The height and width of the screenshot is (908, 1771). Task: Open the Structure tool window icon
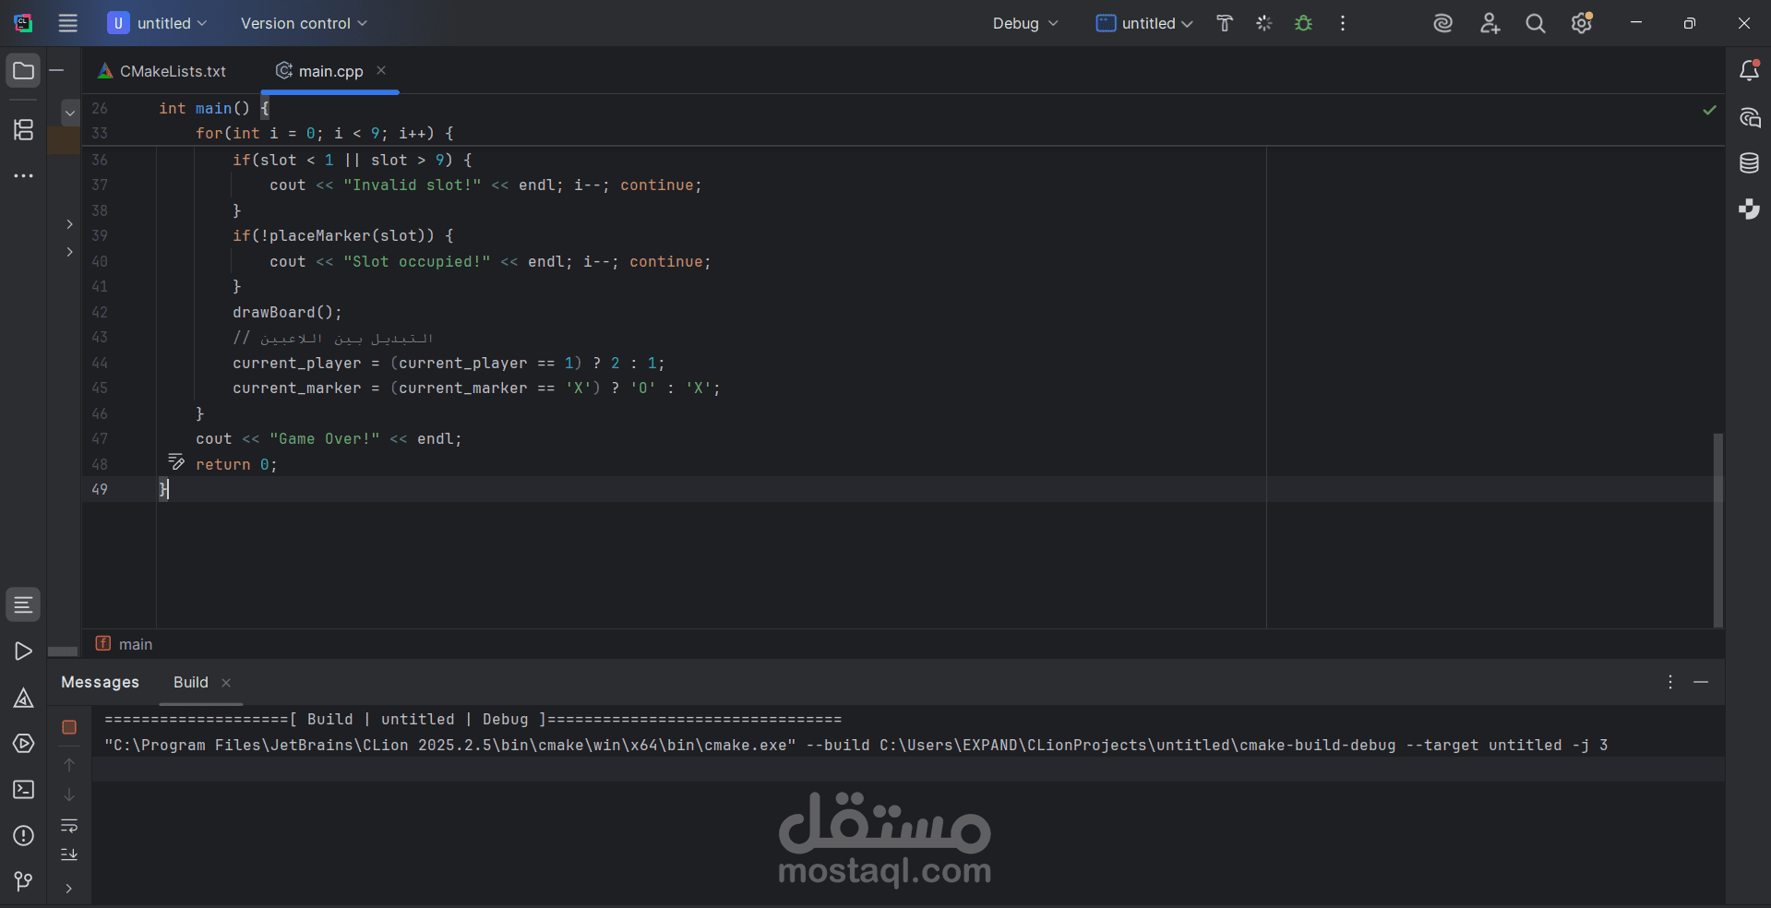pos(23,129)
